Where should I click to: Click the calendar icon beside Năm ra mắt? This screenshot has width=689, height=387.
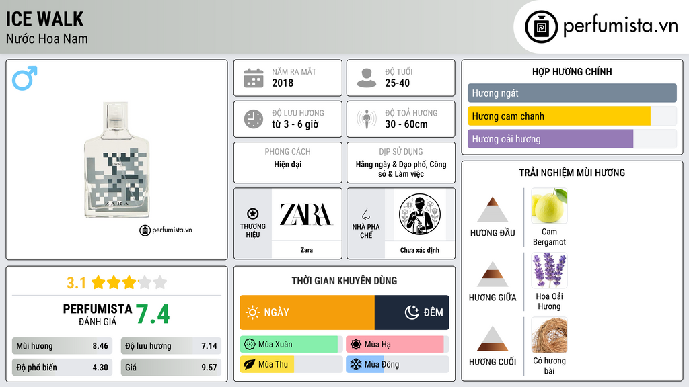point(254,78)
